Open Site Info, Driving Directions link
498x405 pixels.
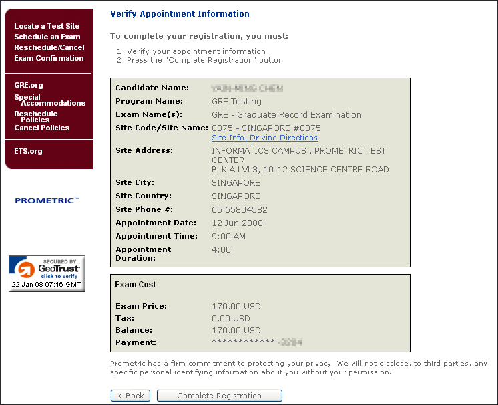(264, 138)
